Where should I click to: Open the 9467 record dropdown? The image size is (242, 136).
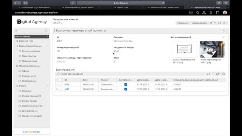coord(62,23)
